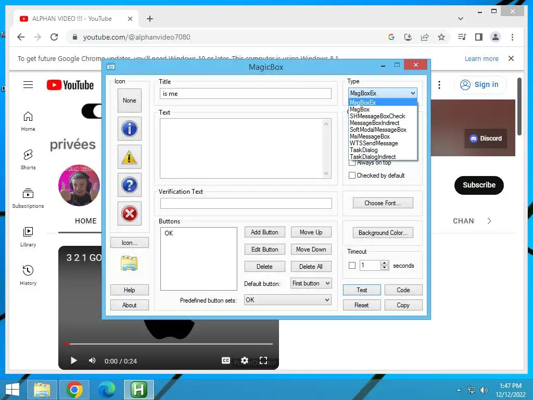The height and width of the screenshot is (400, 533).
Task: Open channel HOME tab
Action: (86, 221)
